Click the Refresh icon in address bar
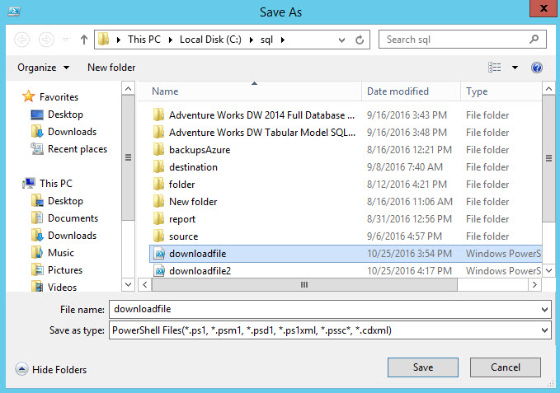560x393 pixels. coord(360,40)
